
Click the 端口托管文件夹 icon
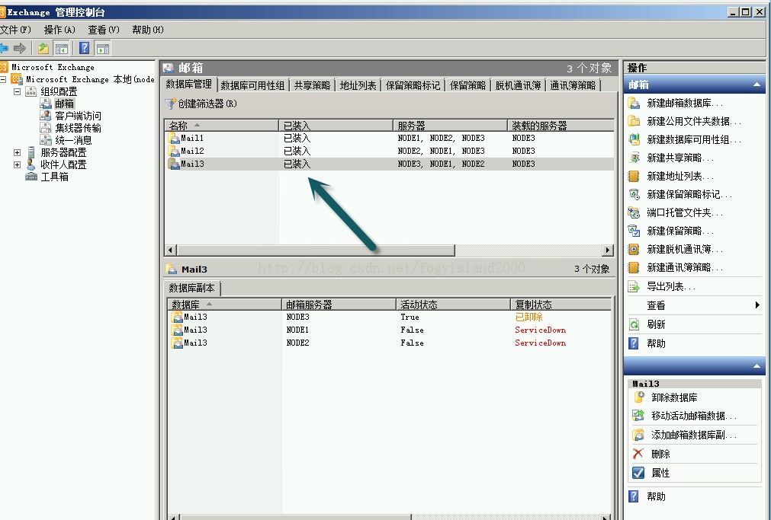pyautogui.click(x=634, y=212)
